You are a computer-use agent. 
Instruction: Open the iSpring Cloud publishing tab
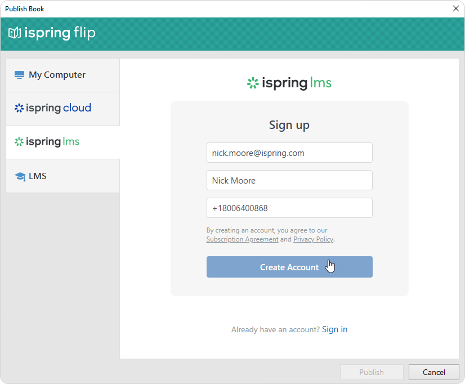pyautogui.click(x=59, y=108)
